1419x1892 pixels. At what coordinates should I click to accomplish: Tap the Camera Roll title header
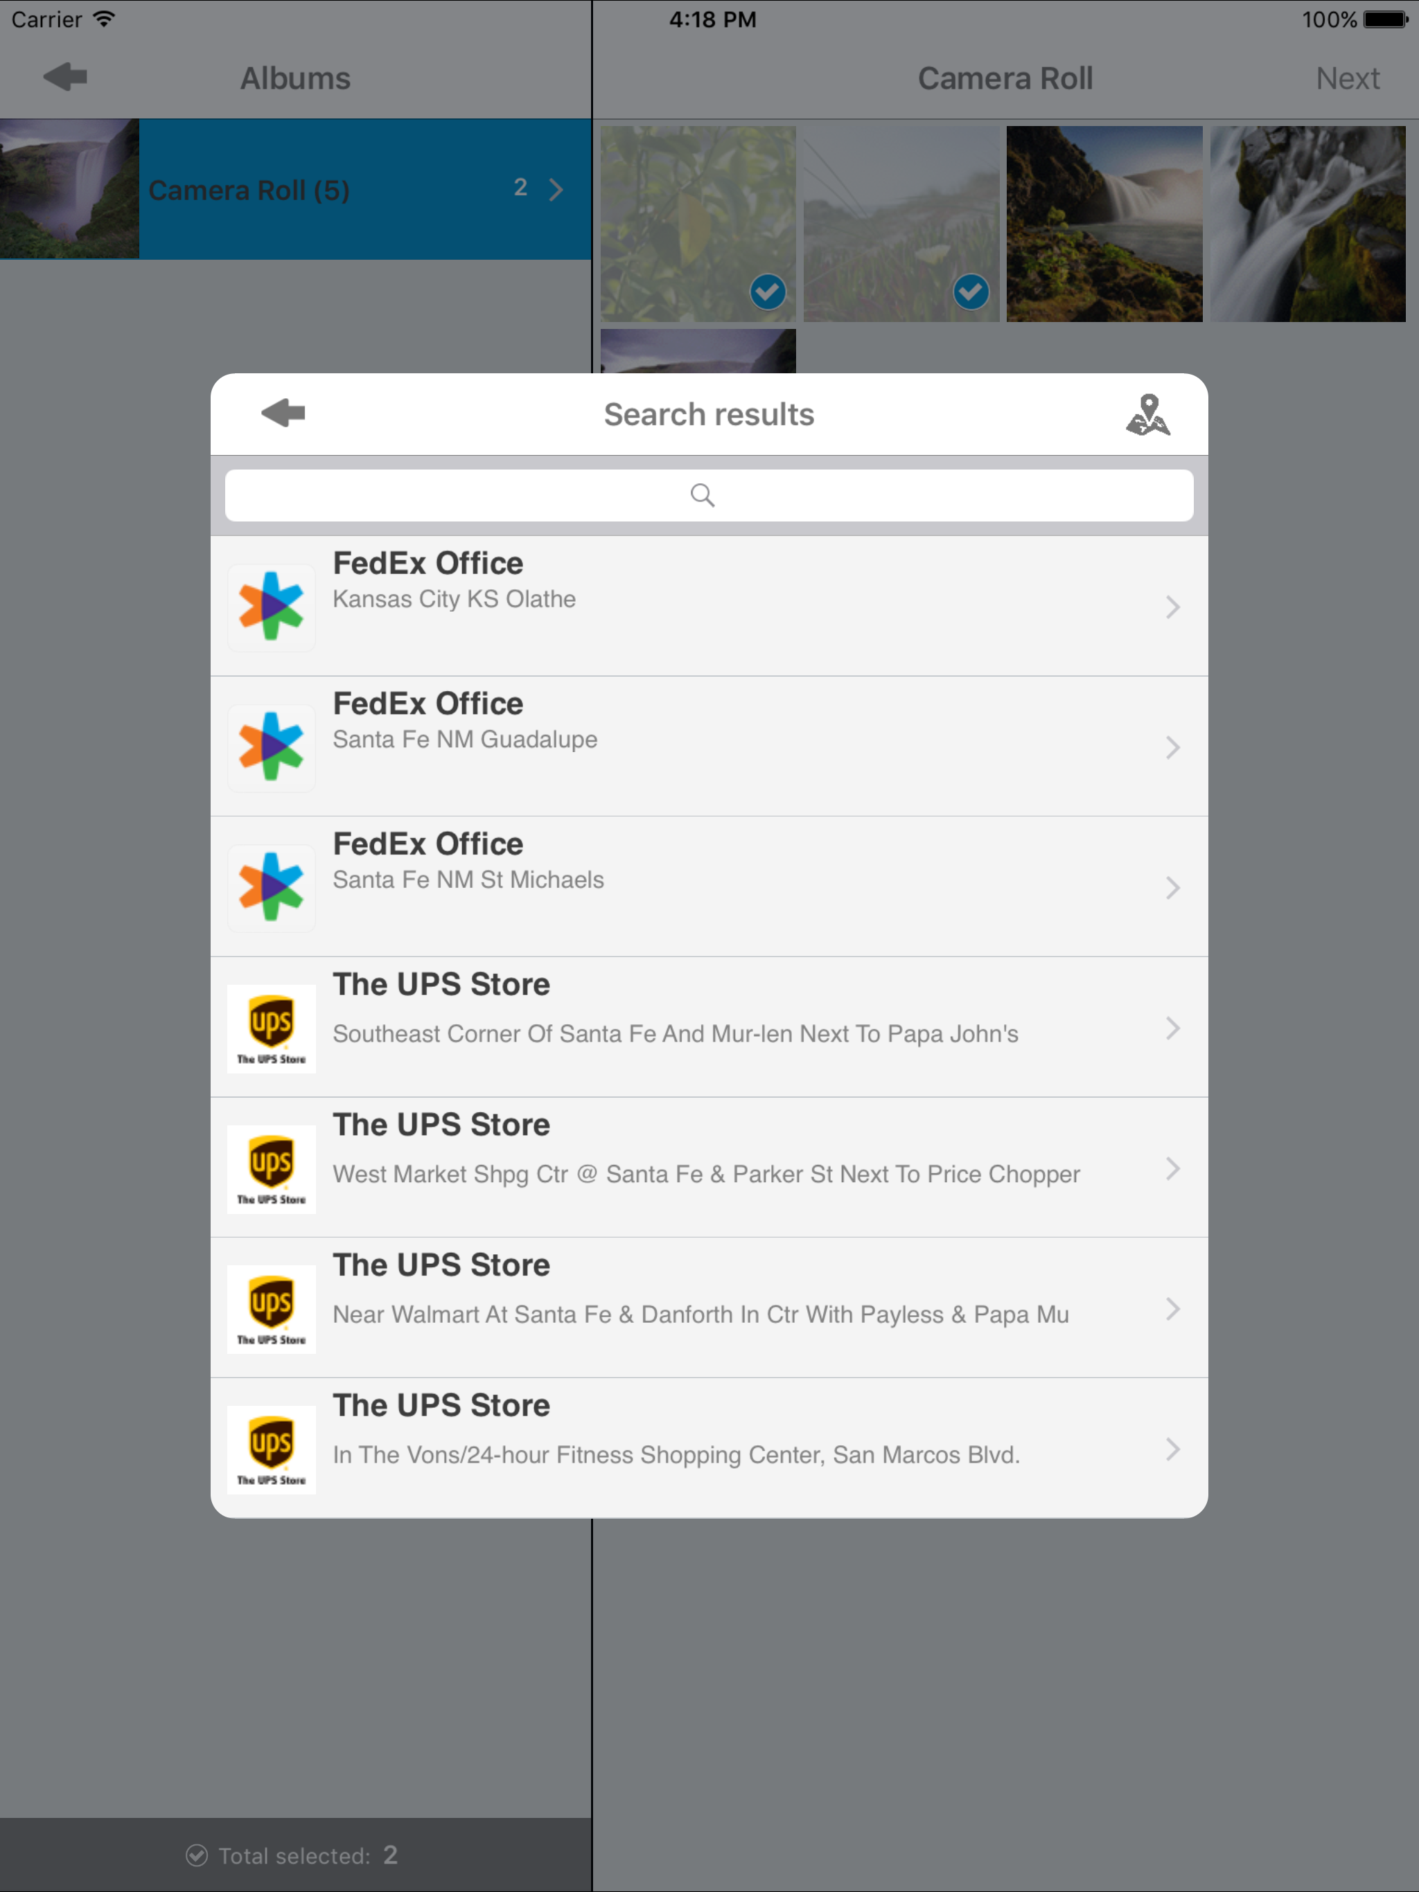pyautogui.click(x=1005, y=79)
